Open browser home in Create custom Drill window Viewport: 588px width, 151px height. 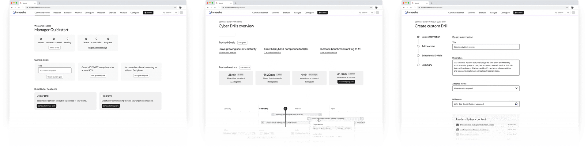(415, 7)
